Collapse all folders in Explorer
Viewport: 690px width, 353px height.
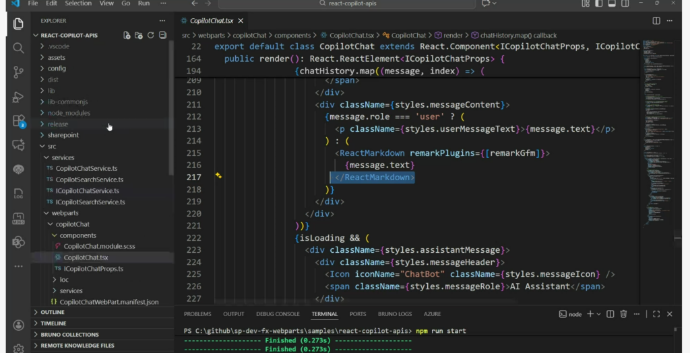click(x=162, y=35)
